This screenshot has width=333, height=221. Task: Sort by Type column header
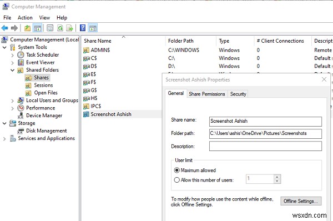point(235,41)
